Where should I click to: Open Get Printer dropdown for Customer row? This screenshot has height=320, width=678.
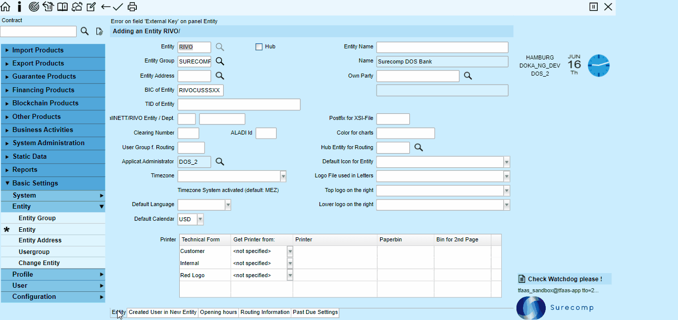[290, 251]
